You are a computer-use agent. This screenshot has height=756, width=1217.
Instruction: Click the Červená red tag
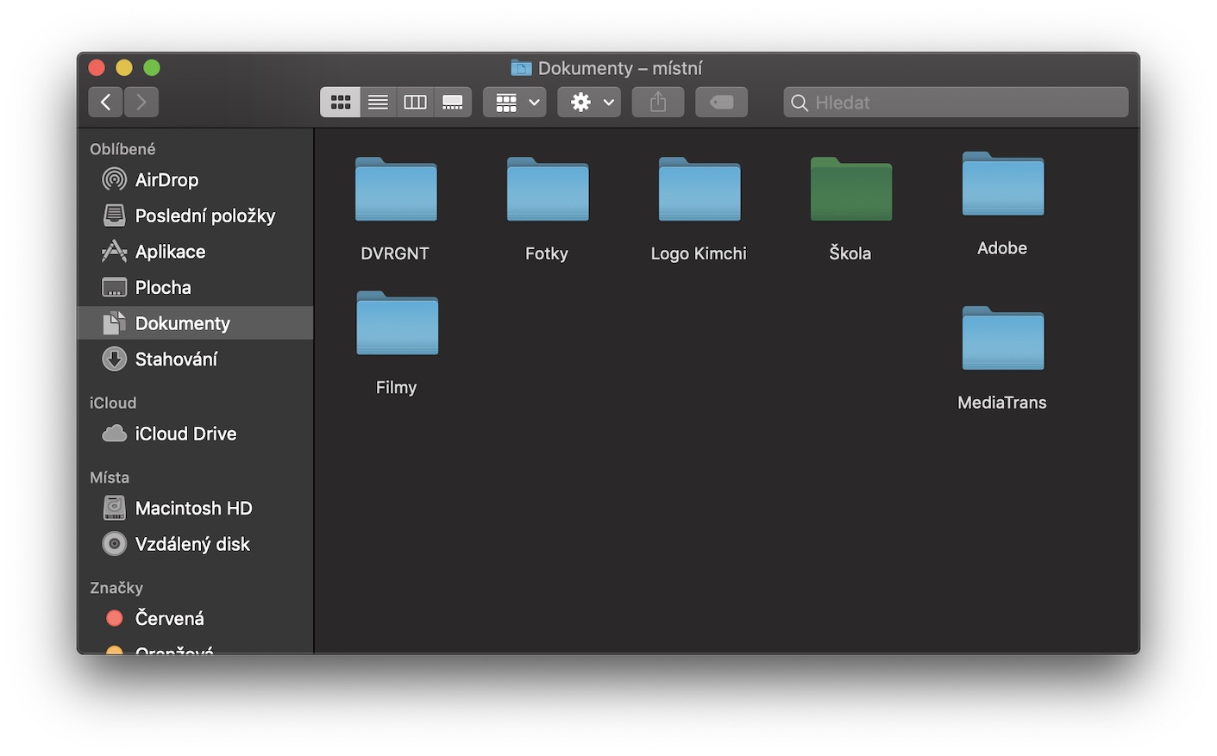tap(169, 619)
